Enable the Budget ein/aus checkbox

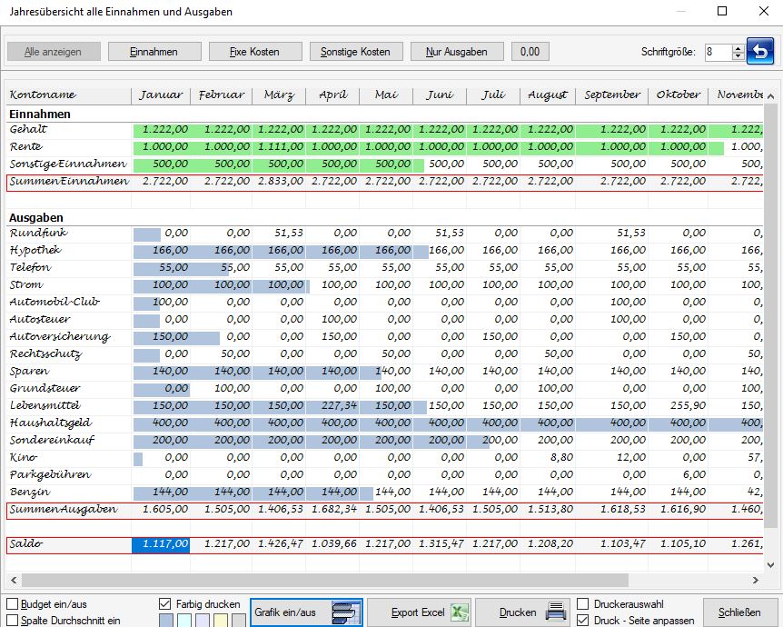12,604
